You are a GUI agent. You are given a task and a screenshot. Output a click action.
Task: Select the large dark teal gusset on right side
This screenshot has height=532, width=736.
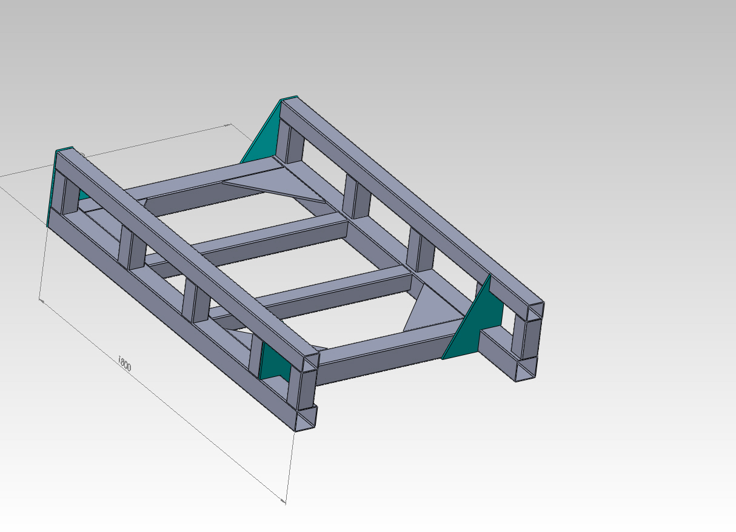[478, 321]
